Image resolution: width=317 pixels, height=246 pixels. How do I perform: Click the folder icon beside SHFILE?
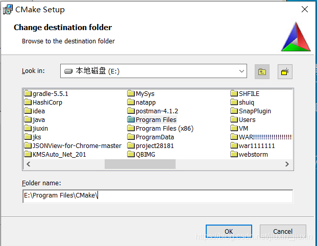(x=234, y=93)
